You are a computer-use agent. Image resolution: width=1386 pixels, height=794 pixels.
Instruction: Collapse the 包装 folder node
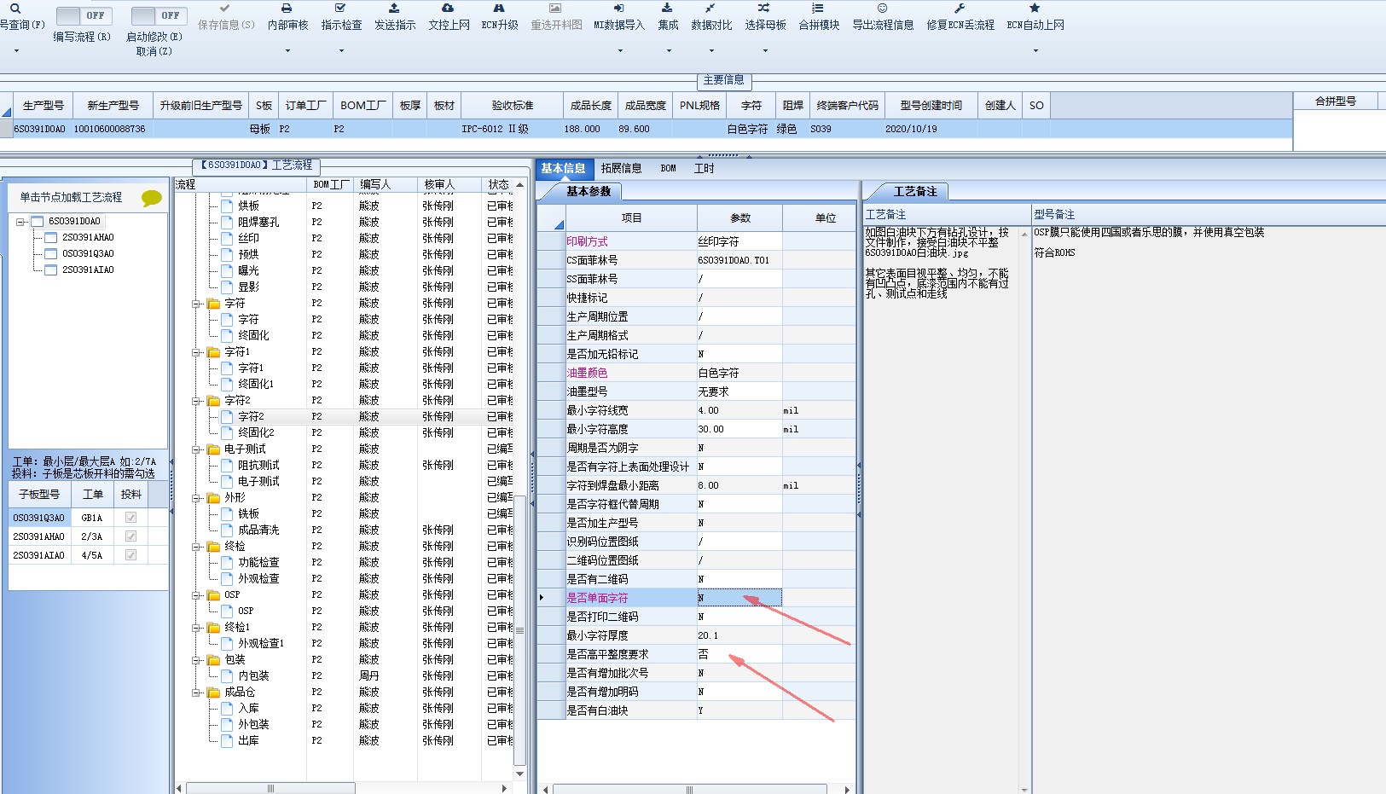(x=197, y=659)
